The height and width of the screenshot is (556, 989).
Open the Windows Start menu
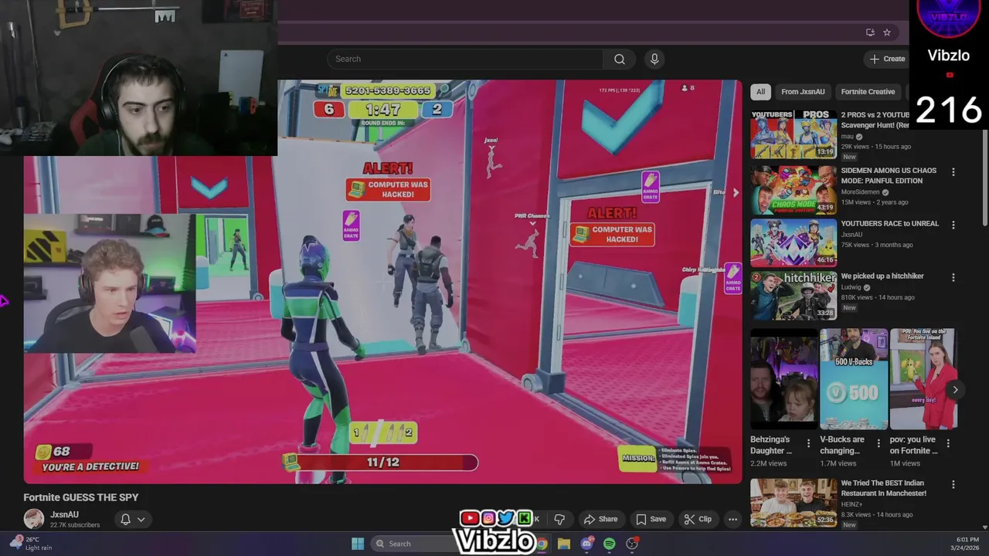[358, 544]
